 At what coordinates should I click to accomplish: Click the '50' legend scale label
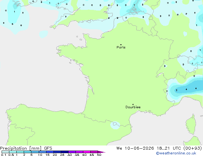coord(99,155)
